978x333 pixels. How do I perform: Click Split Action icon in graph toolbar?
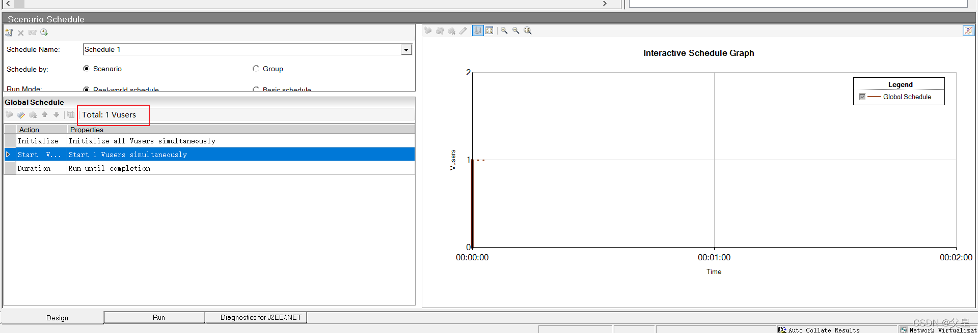click(x=440, y=31)
